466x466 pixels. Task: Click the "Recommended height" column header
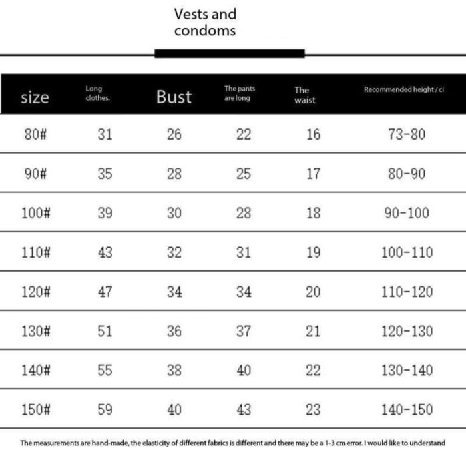[403, 89]
